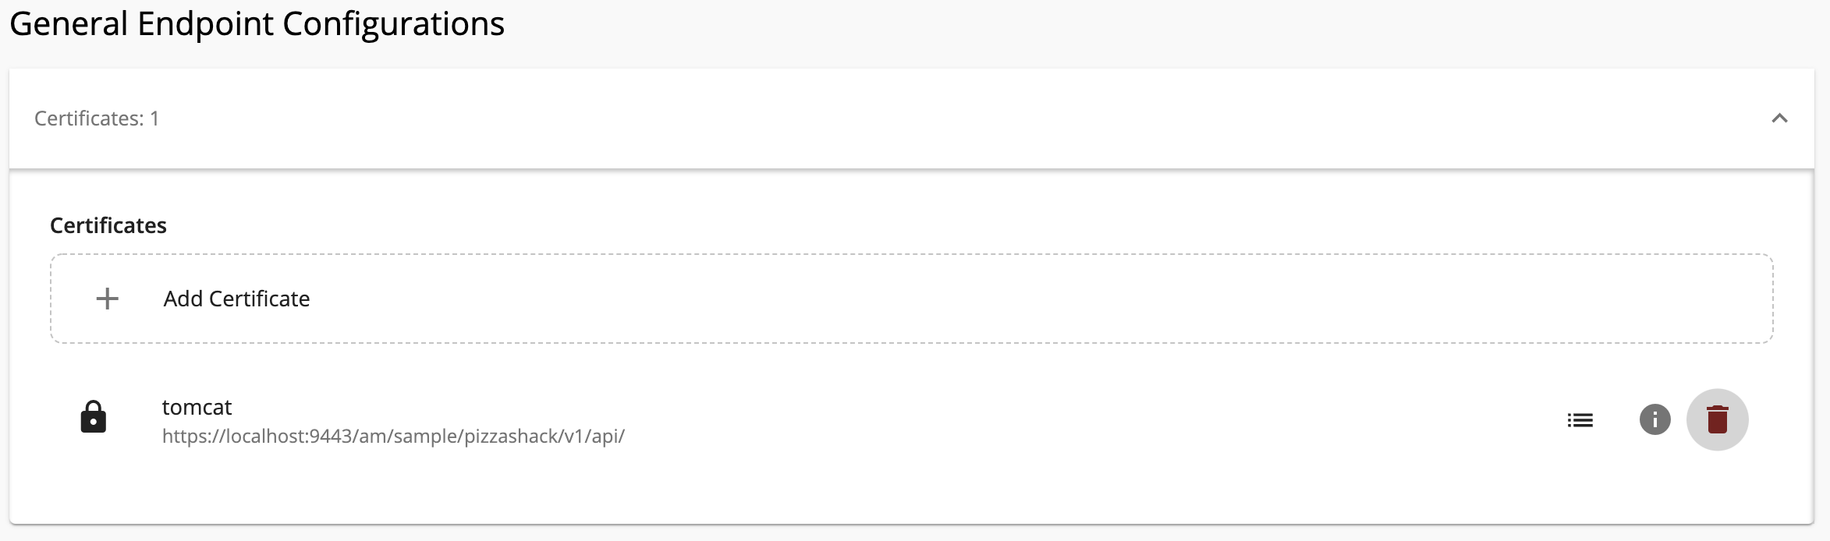The width and height of the screenshot is (1830, 541).
Task: Click the "Certificates: 1" summary label
Action: (x=97, y=118)
